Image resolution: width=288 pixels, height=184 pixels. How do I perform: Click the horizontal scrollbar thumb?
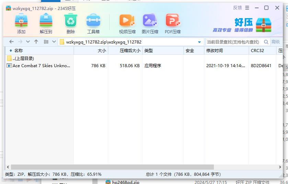[x=112, y=167]
